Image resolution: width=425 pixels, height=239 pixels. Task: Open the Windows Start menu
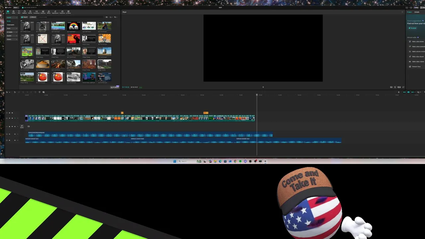point(175,161)
